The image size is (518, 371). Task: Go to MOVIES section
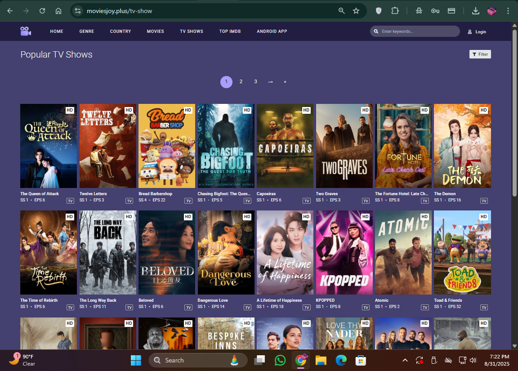155,31
